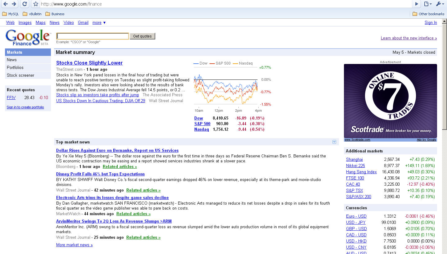
Task: Open the S&P/ASX 200 market quote
Action: 359,197
